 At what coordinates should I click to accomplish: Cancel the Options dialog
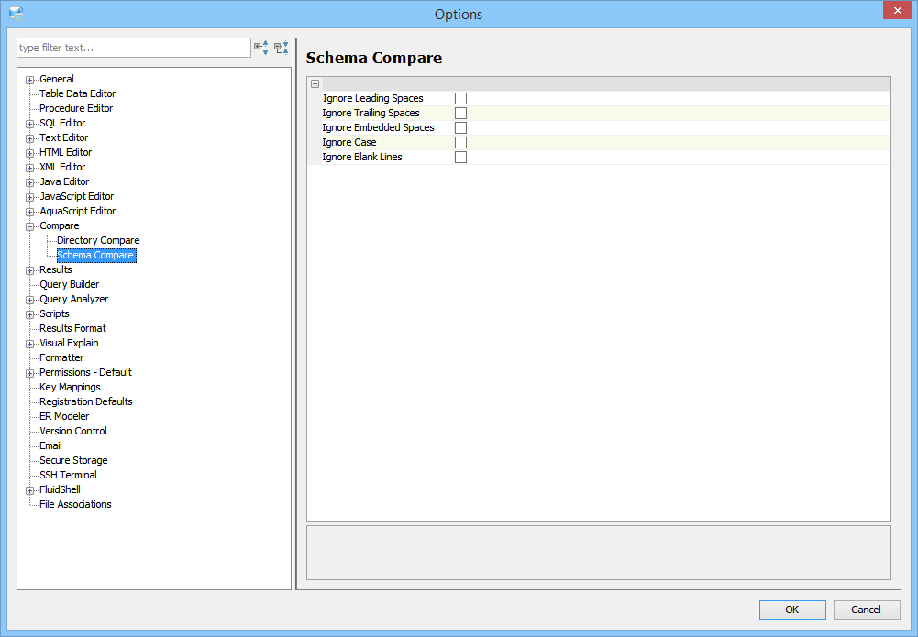pos(866,610)
